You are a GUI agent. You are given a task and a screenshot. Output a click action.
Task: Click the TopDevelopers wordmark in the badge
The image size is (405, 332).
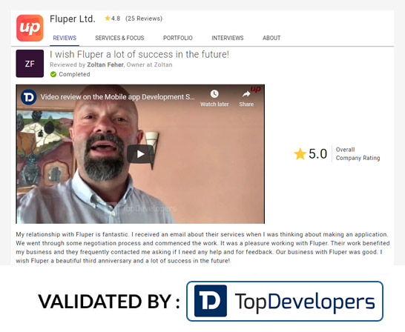click(x=305, y=302)
